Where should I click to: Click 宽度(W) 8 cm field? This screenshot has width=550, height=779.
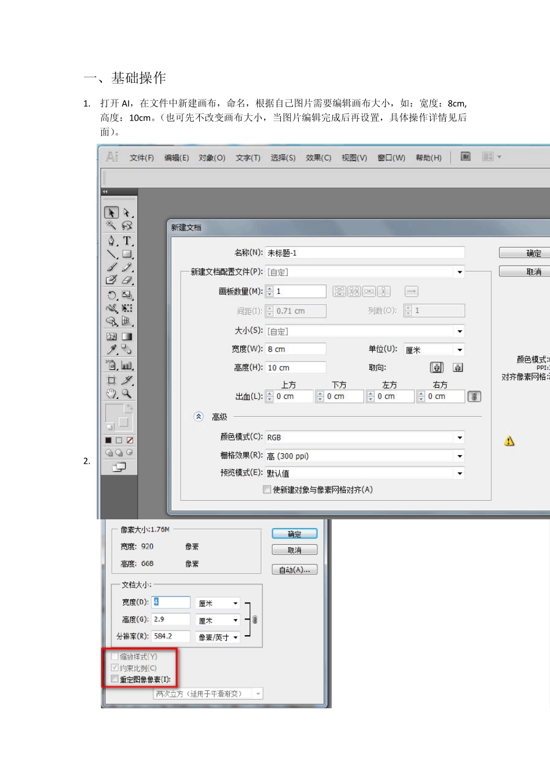coord(295,350)
